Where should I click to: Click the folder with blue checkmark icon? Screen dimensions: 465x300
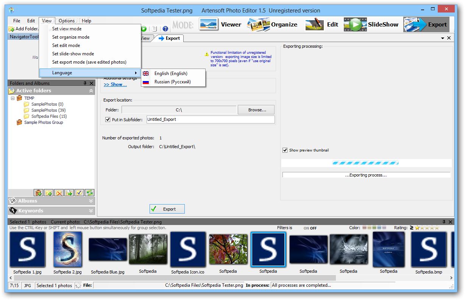79,193
